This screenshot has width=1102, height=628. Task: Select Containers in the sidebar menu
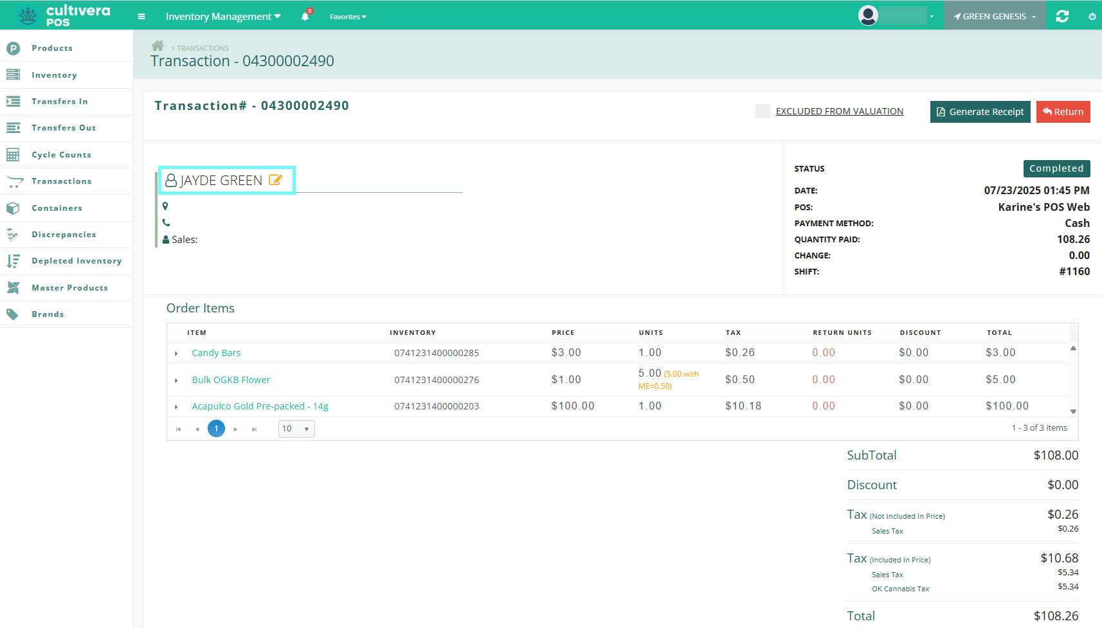pyautogui.click(x=57, y=208)
